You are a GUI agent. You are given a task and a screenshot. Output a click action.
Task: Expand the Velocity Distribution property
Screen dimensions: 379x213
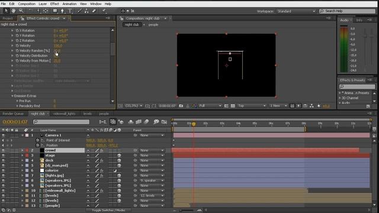pos(12,56)
